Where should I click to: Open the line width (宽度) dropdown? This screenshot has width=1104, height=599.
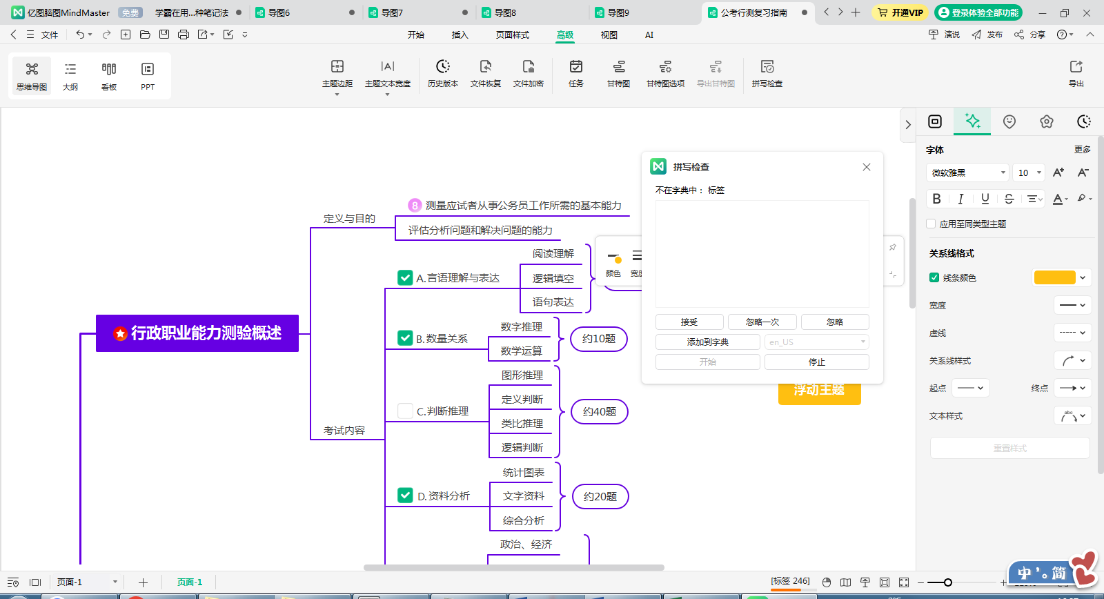click(x=1073, y=305)
